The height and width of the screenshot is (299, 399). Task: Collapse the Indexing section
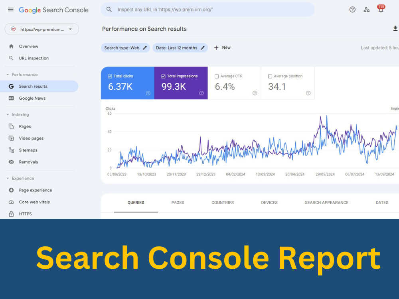(x=8, y=115)
